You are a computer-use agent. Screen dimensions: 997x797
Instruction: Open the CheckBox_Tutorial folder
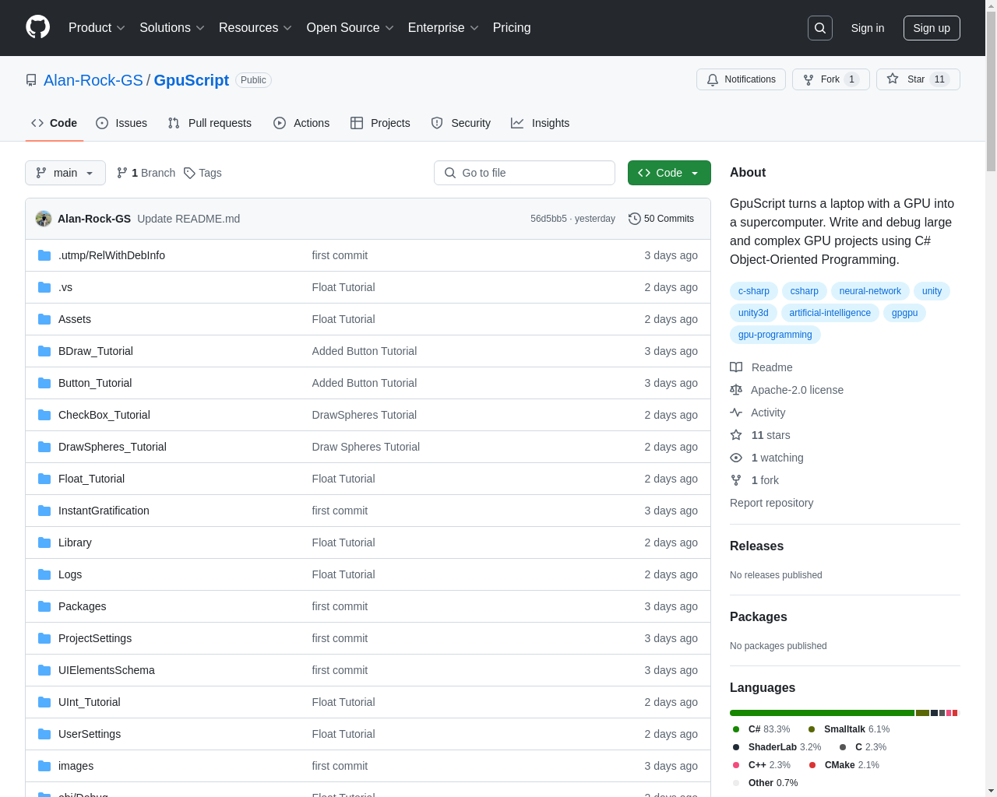[104, 415]
